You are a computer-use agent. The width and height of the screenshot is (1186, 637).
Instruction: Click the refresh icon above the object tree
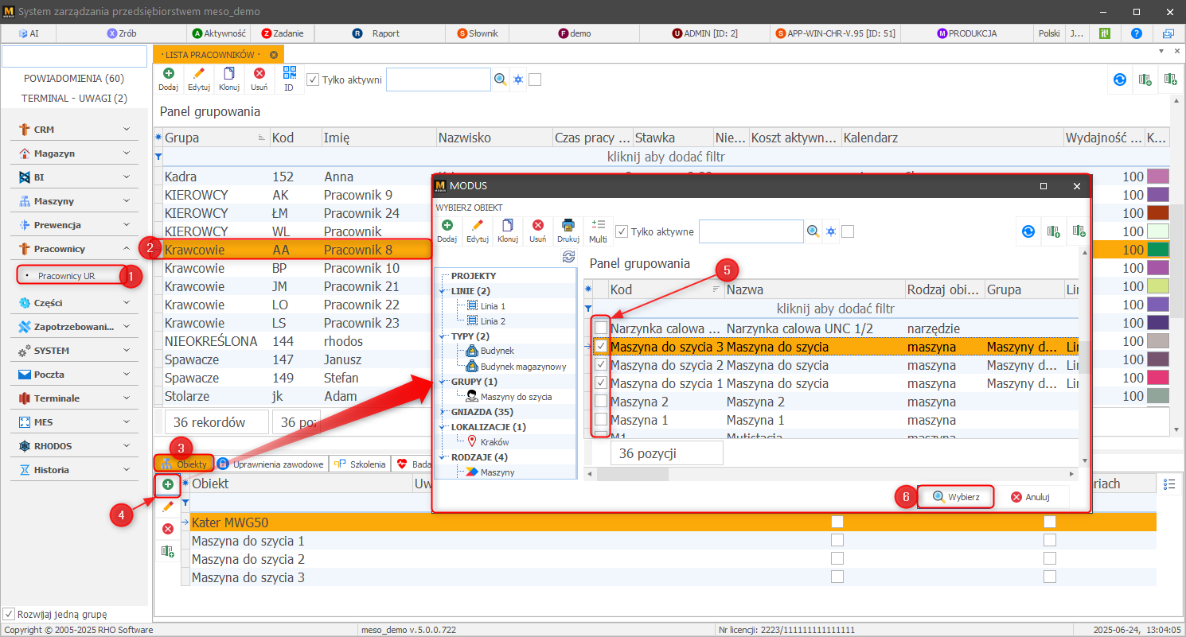pos(568,257)
